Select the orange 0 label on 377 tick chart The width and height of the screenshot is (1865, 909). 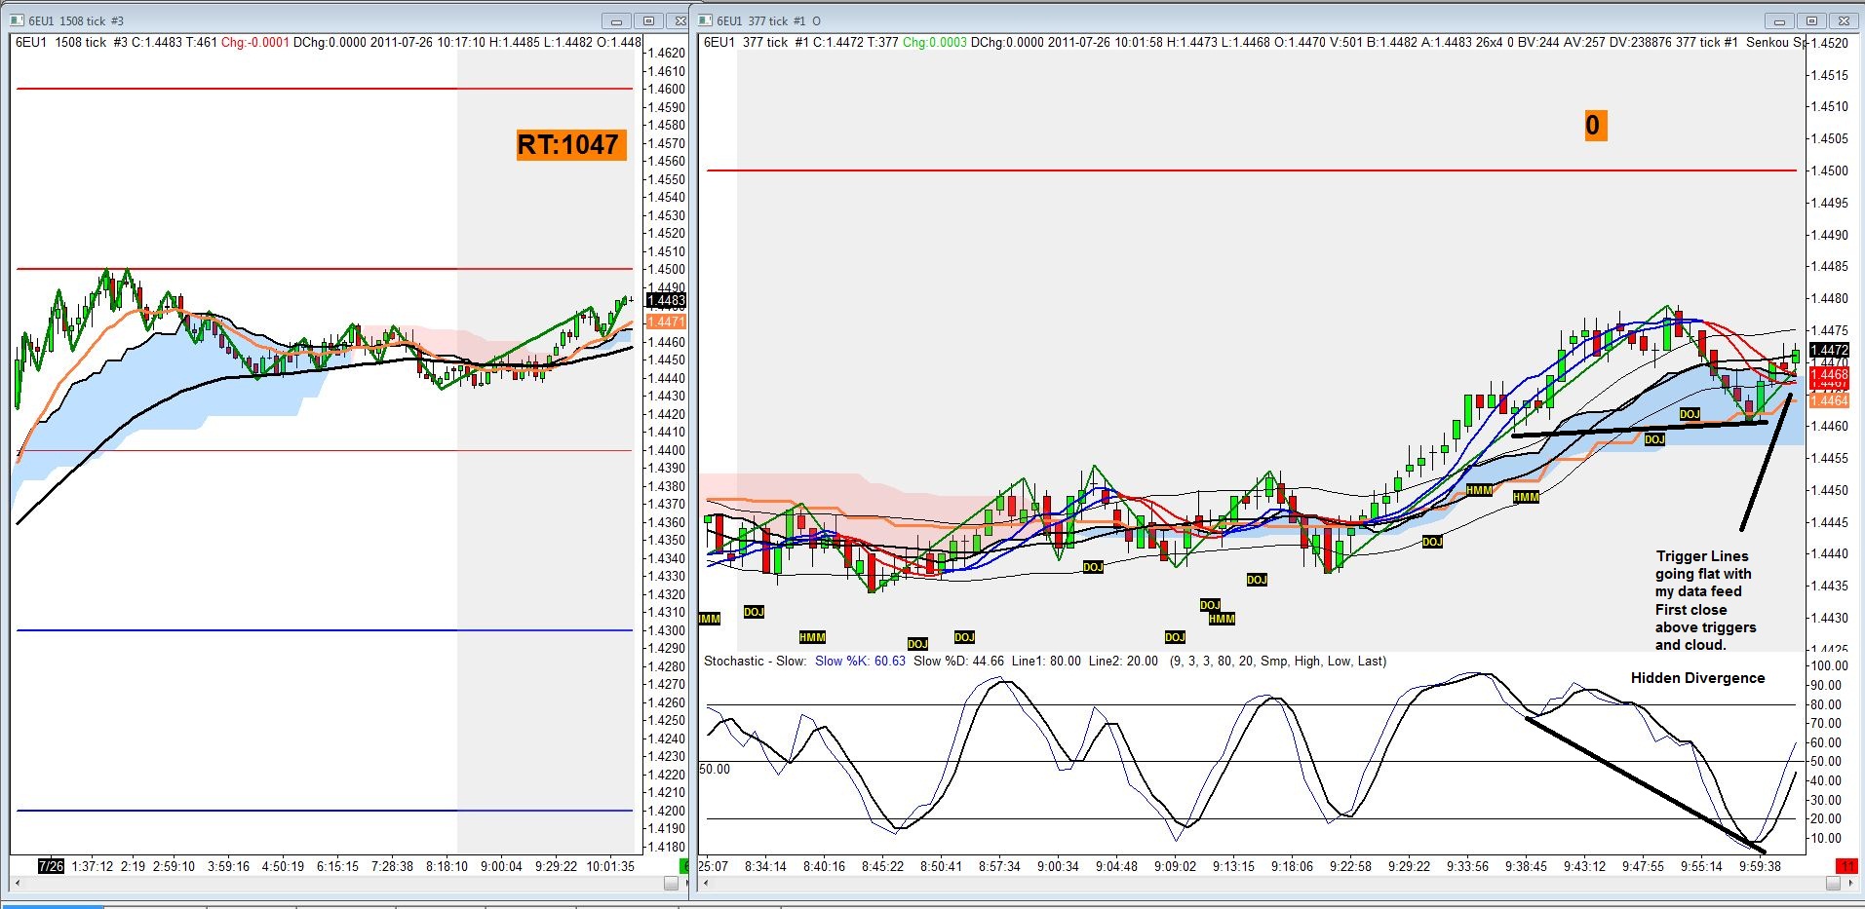(1595, 125)
